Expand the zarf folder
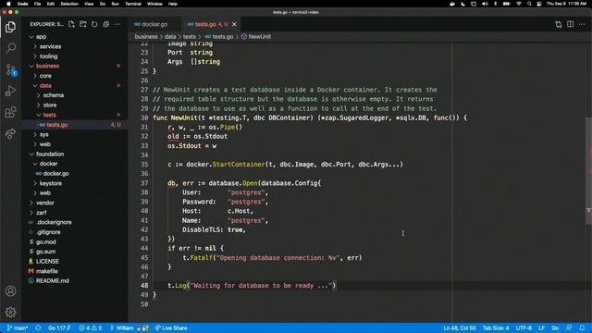 pyautogui.click(x=75, y=213)
